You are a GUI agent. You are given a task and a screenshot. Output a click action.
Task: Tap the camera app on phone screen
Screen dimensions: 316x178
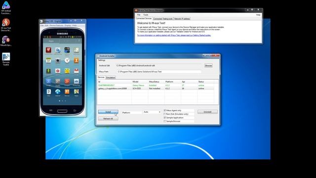click(58, 60)
